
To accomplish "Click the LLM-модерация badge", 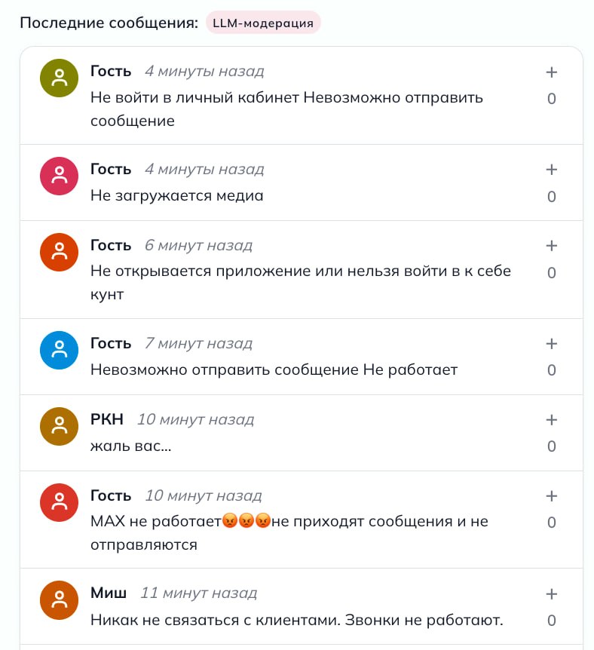I will point(263,23).
